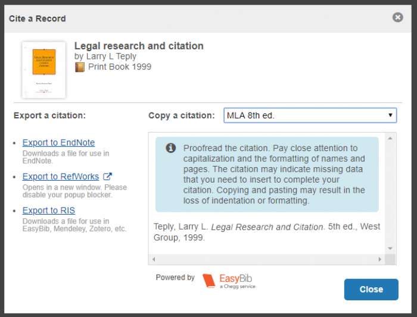Click the proofread notice text
The image size is (417, 317).
274,174
